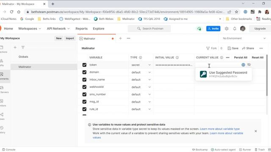Click 1Password icon in token current value
The width and height of the screenshot is (271, 152).
pyautogui.click(x=243, y=65)
